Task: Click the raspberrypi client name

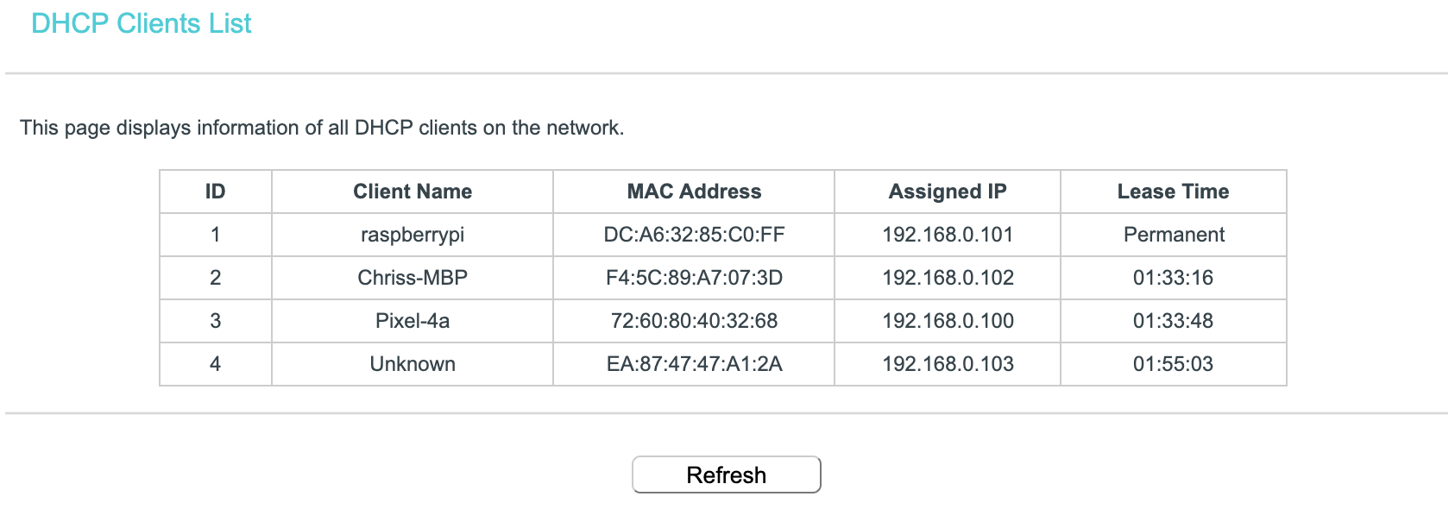Action: [412, 234]
